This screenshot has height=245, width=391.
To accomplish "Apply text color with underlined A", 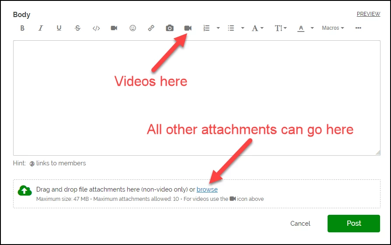I will (x=301, y=28).
